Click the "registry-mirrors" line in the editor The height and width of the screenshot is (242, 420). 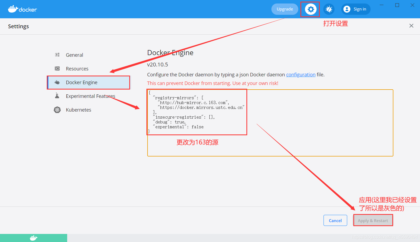178,98
